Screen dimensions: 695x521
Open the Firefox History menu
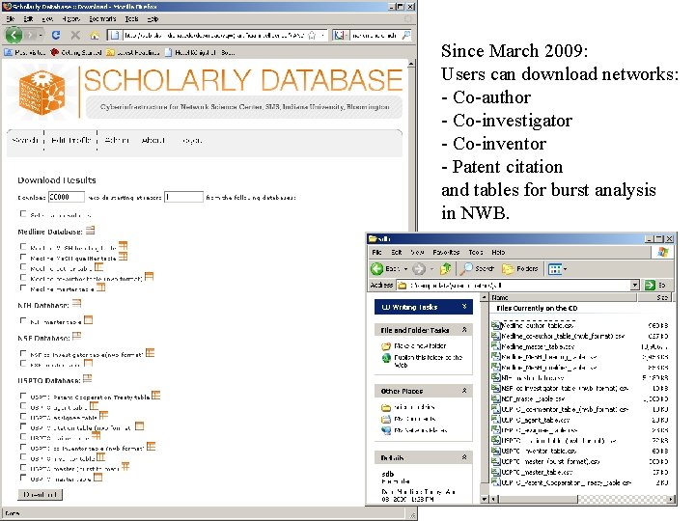tap(70, 19)
